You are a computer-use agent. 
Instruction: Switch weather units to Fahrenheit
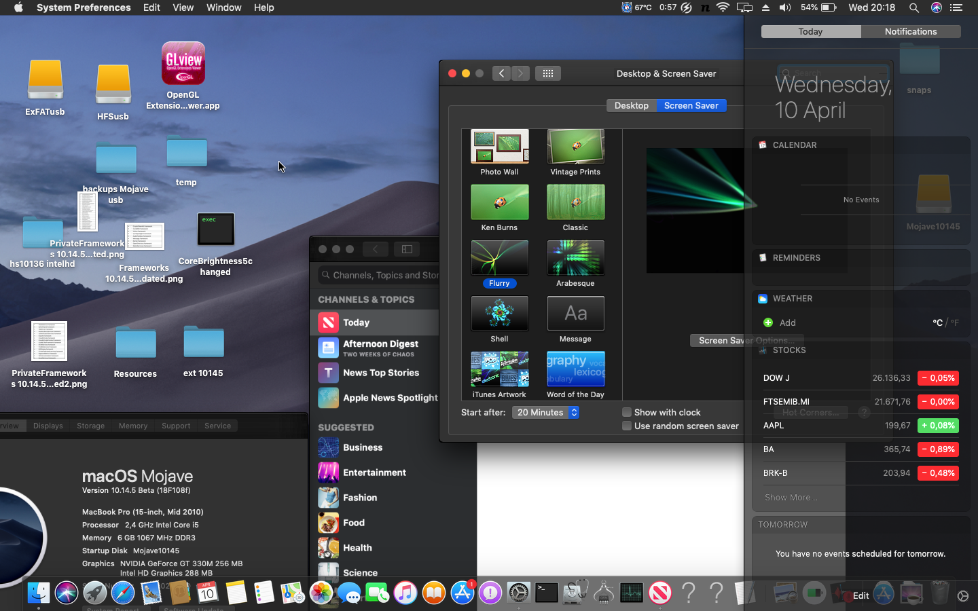(x=955, y=322)
